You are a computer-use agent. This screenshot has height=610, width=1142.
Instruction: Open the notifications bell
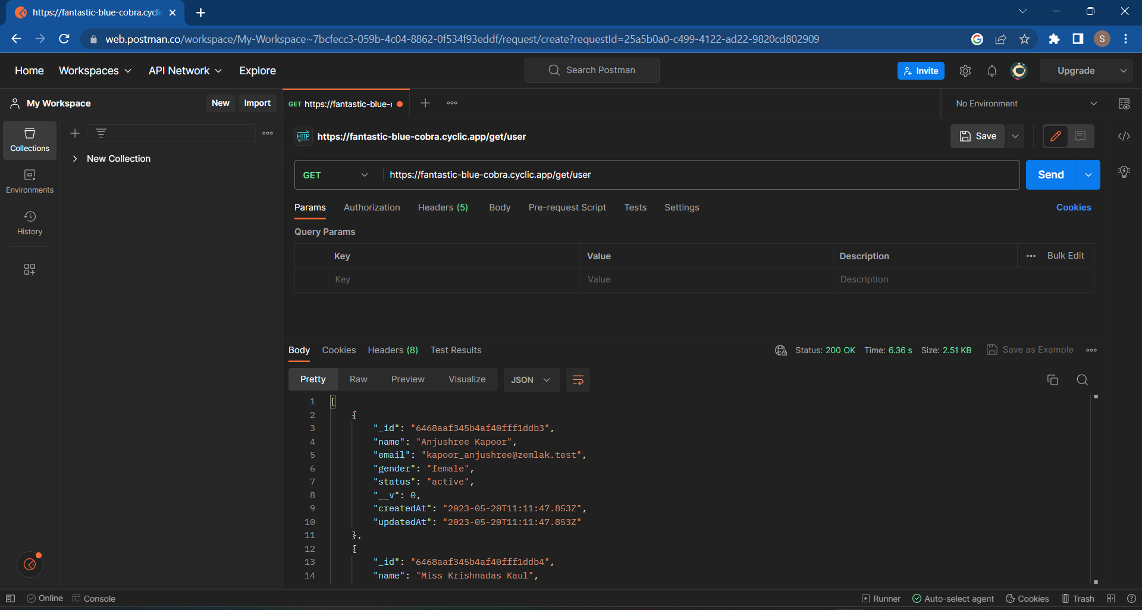[x=992, y=71]
